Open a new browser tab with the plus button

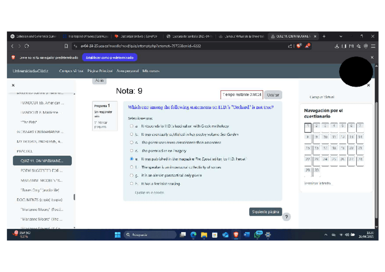pyautogui.click(x=324, y=36)
